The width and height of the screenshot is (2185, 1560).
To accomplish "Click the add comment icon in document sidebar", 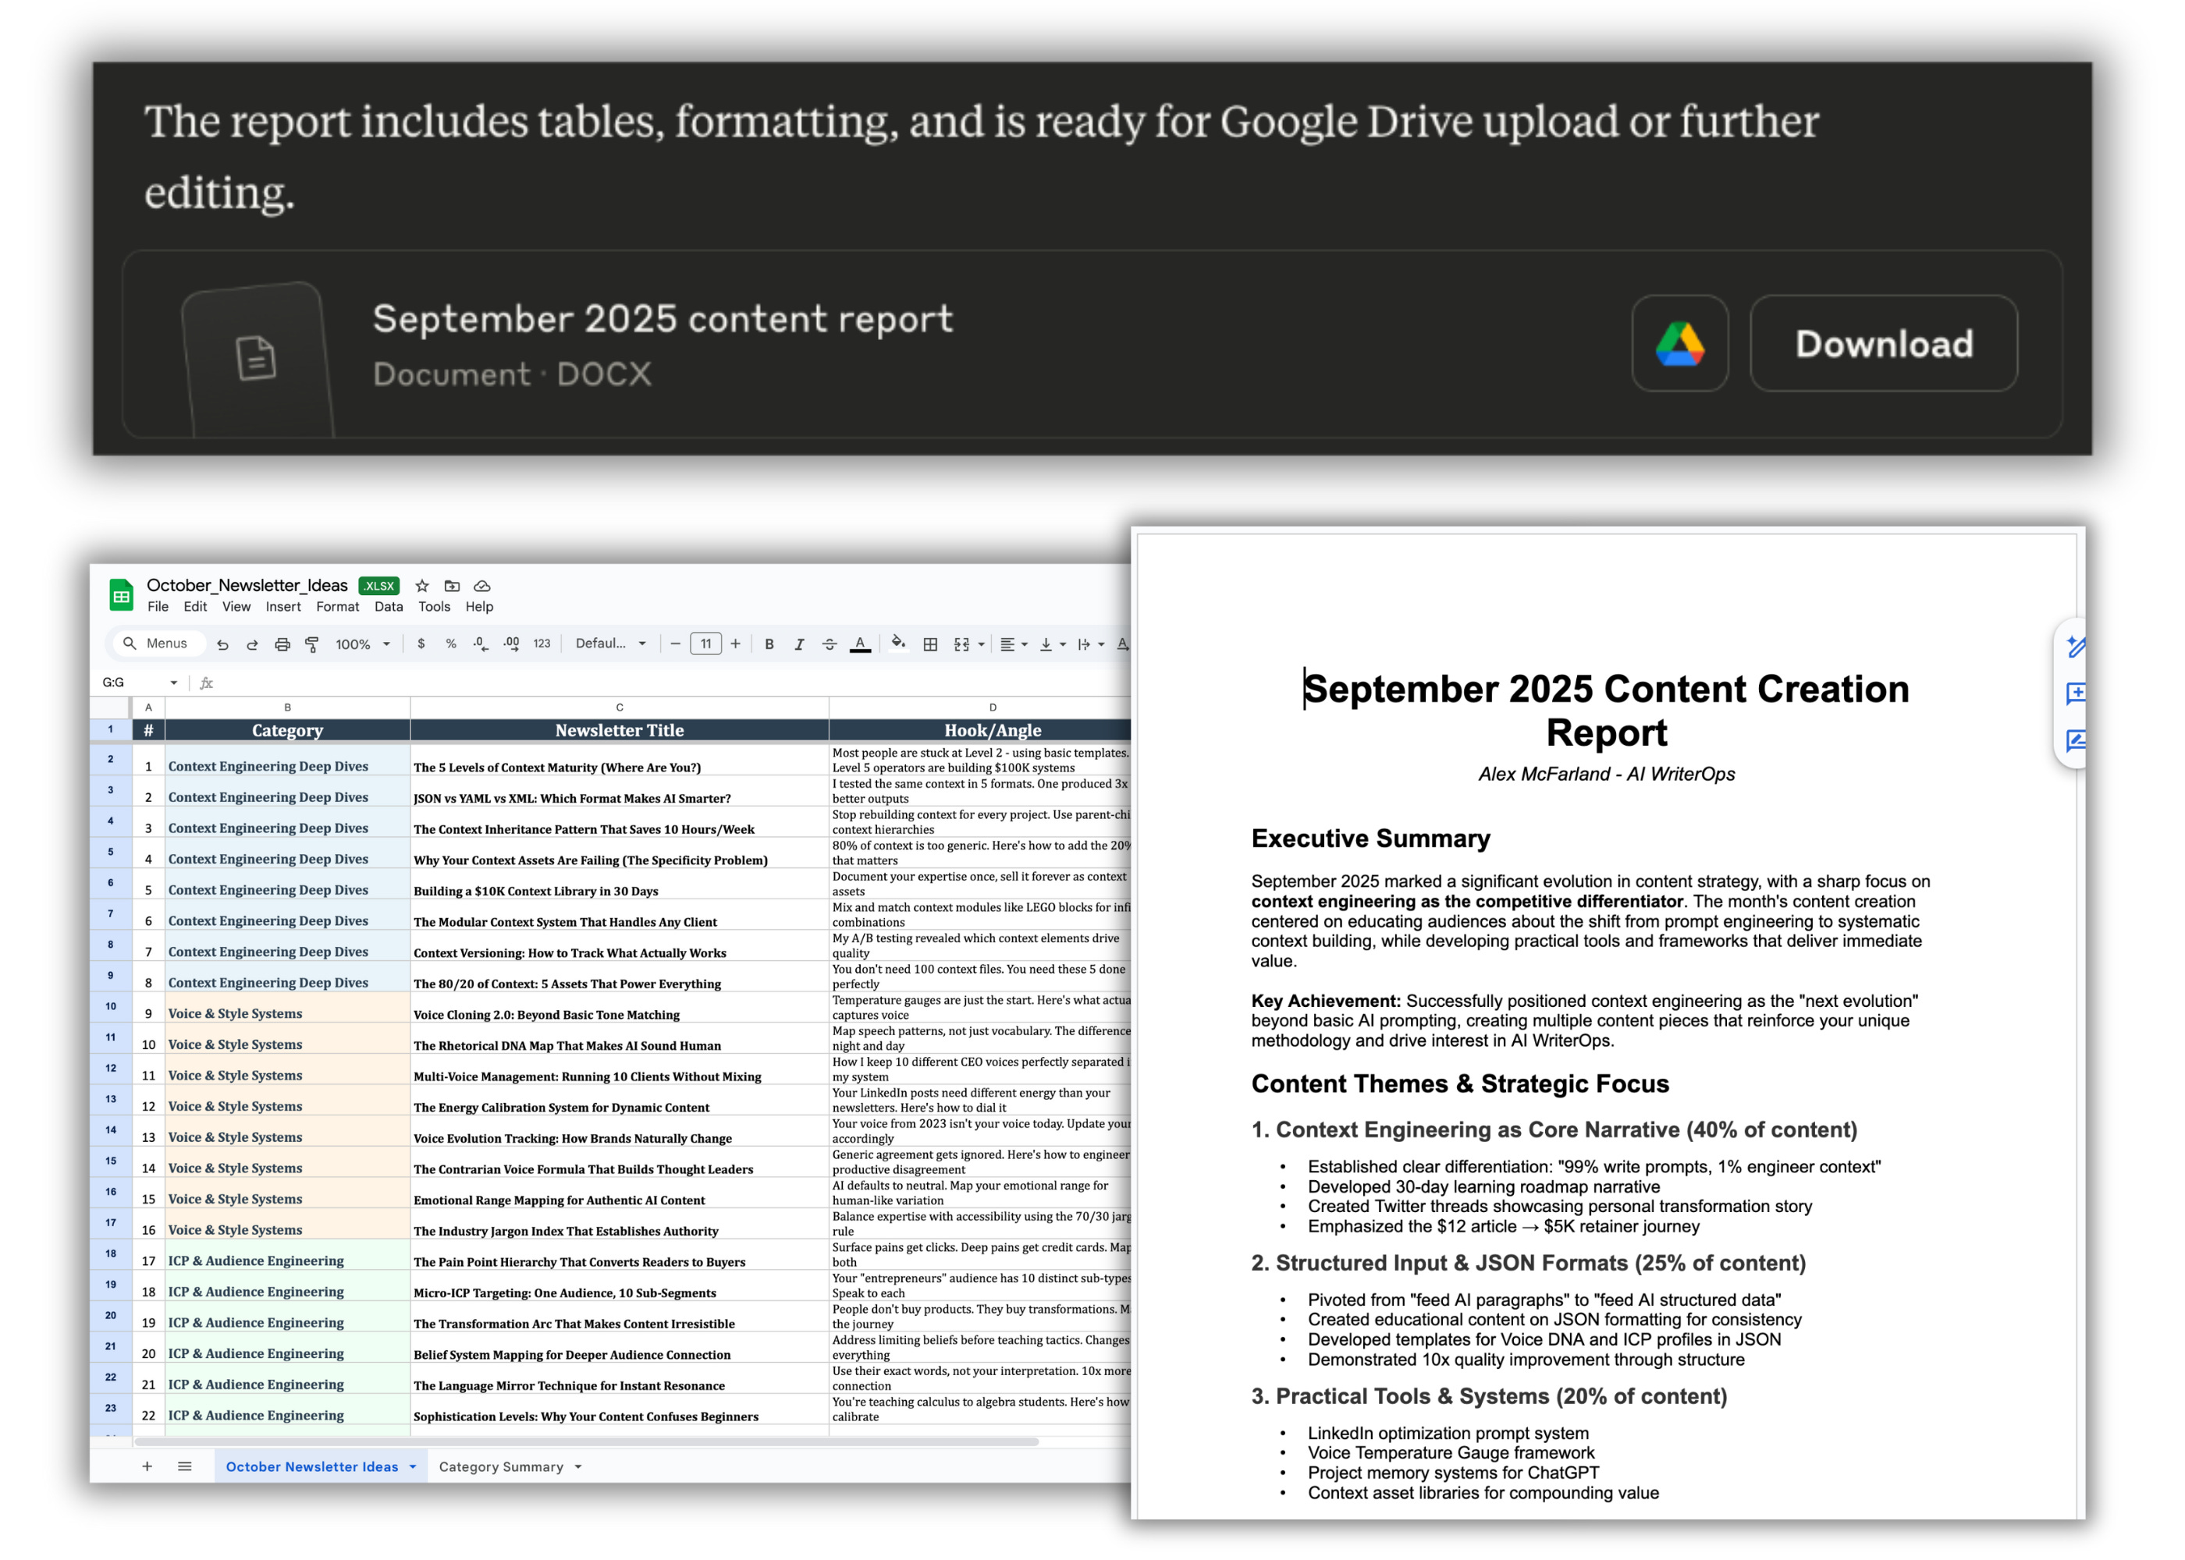I will (2076, 693).
